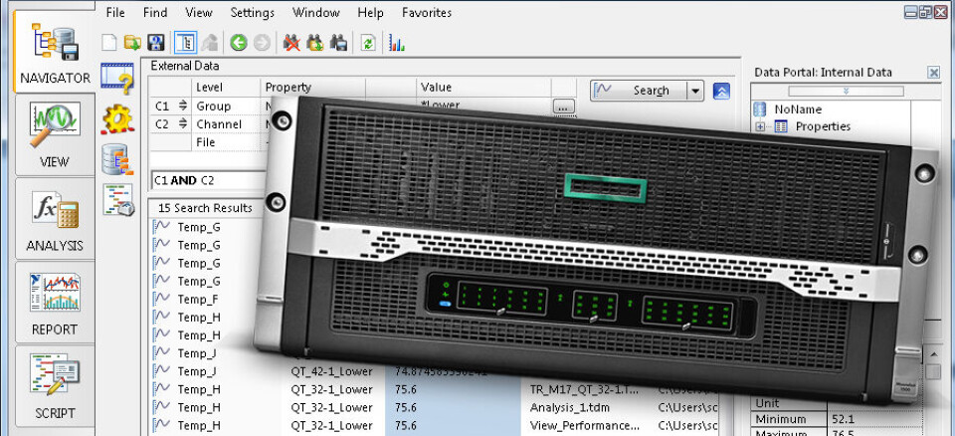Collapse search area with blue chevron button
Viewport: 955px width, 436px height.
722,91
